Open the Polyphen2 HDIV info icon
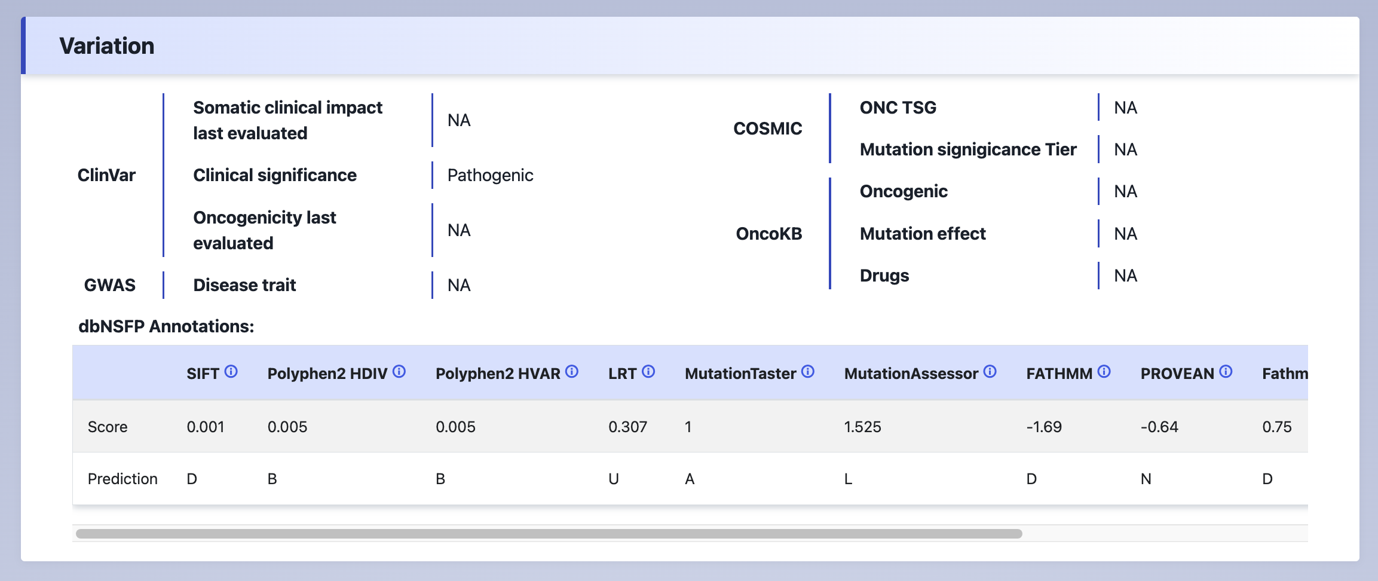Screen dimensions: 1378x581 (x=399, y=372)
